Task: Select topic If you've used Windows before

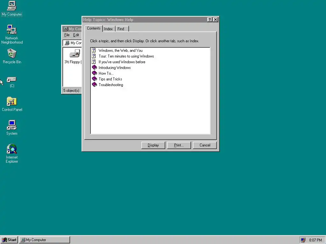Action: (x=122, y=62)
